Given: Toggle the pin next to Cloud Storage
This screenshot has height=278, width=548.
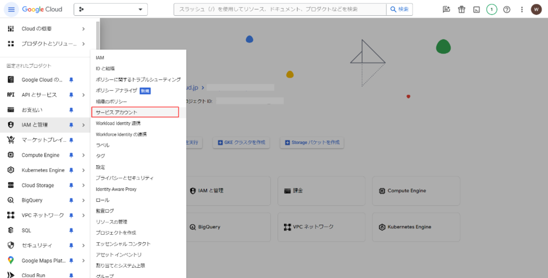Looking at the screenshot, I should click(71, 186).
